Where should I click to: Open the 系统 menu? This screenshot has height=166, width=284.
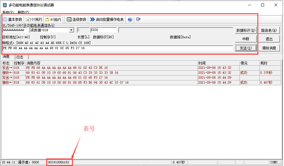point(8,12)
